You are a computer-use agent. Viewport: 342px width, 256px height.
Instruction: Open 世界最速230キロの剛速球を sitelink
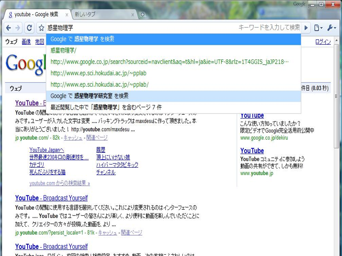click(x=59, y=157)
